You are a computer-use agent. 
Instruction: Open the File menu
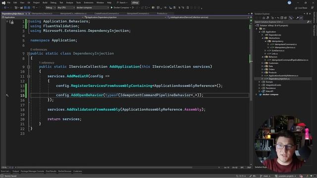tap(8, 2)
